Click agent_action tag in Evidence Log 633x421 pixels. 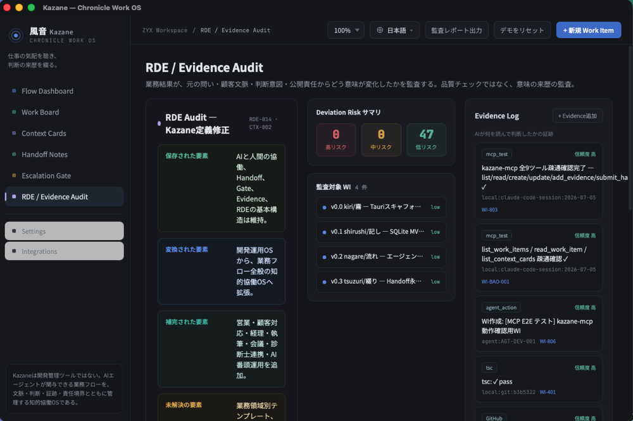coord(501,308)
